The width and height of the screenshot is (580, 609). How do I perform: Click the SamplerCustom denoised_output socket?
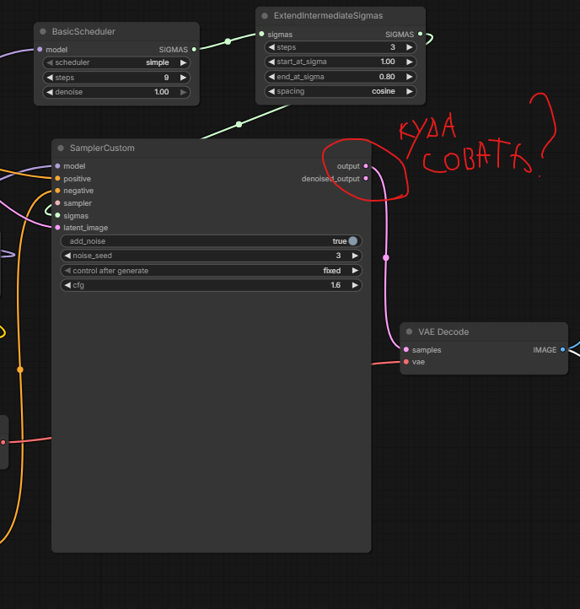(366, 178)
